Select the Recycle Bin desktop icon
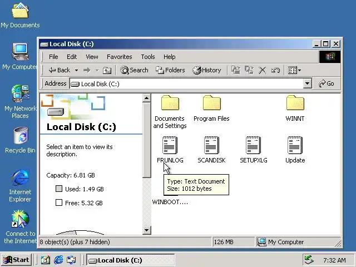Screen dimensions: 356x267 pyautogui.click(x=20, y=140)
